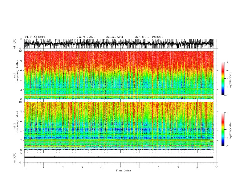Click the time axis tick label '10'
244x188 pixels.
point(217,167)
